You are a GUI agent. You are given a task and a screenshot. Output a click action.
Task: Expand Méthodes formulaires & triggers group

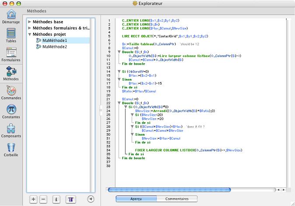[x=30, y=28]
